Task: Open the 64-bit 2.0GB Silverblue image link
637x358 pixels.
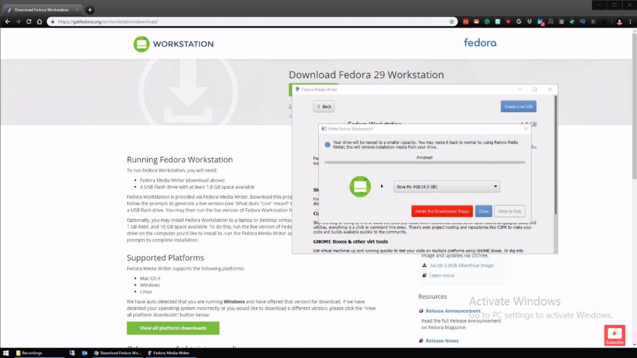Action: tap(462, 266)
